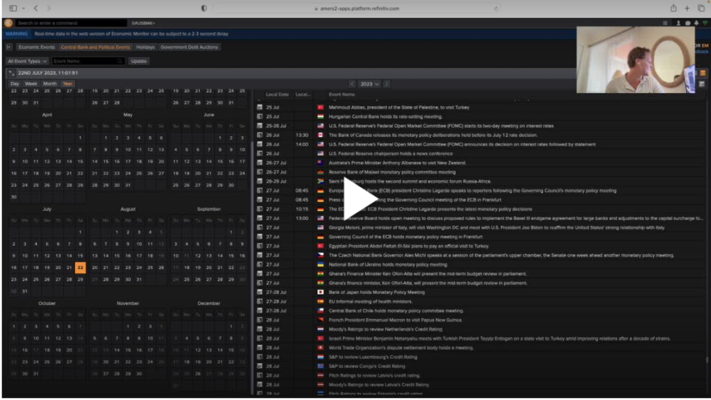Click the '0#USBMK=' instrument code in header

click(143, 23)
